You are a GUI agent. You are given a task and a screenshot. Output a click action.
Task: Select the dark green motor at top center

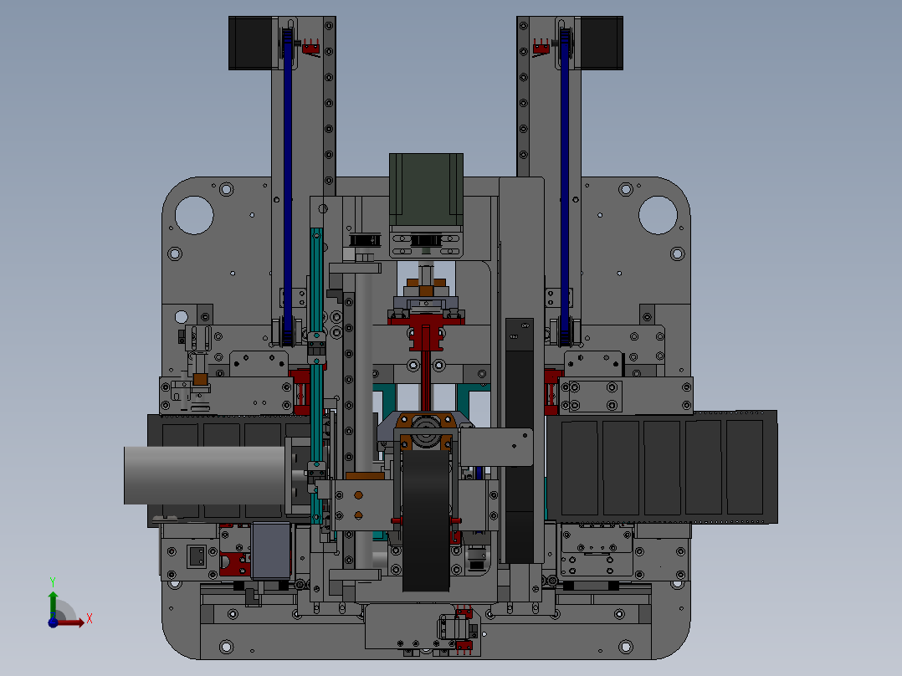[x=426, y=190]
